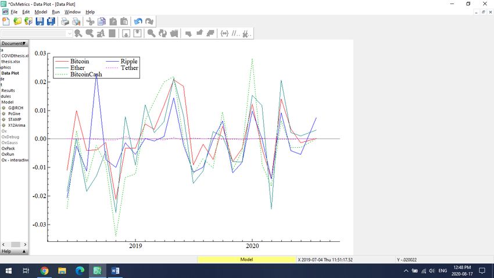
Task: Open File Explorer from taskbar
Action: [62, 271]
